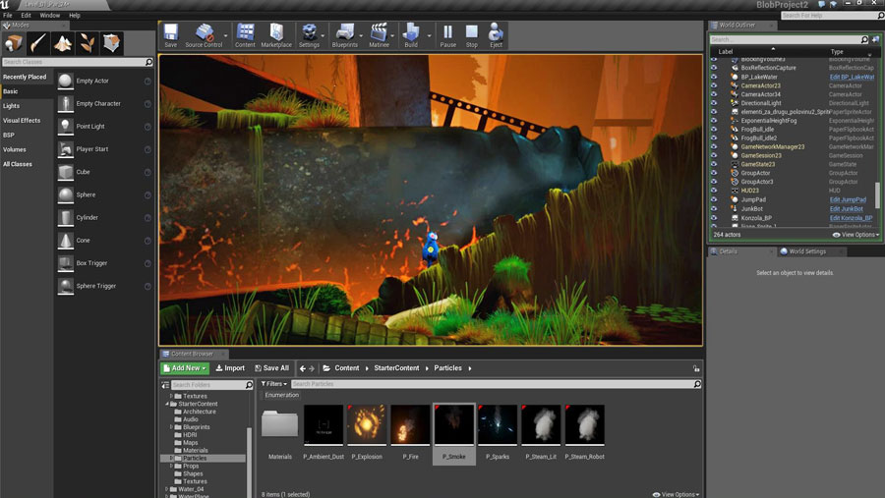Toggle visibility of JunkBot actor
The image size is (885, 498).
click(x=714, y=208)
